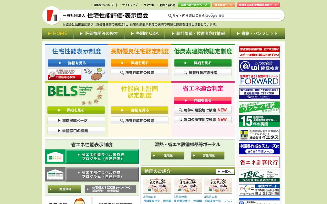Screen dimensions: 327x204
Task: Click the 省エネ性能表示制度 heading
Action: [92, 144]
